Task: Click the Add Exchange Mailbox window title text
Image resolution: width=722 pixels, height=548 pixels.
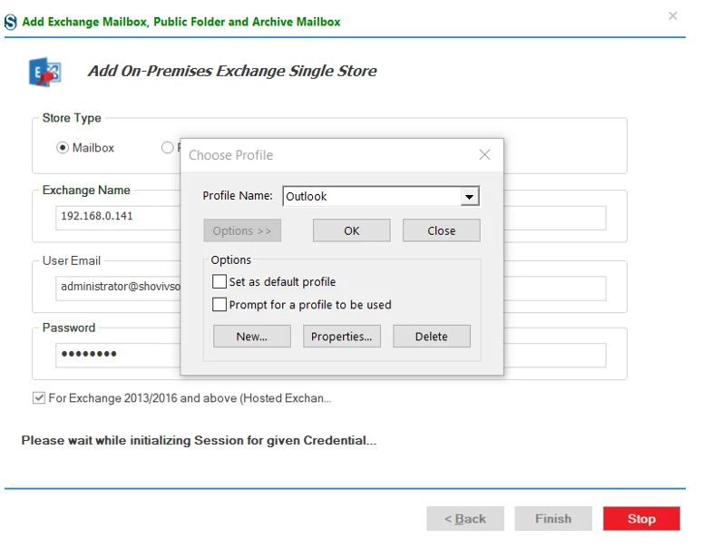Action: [x=181, y=22]
